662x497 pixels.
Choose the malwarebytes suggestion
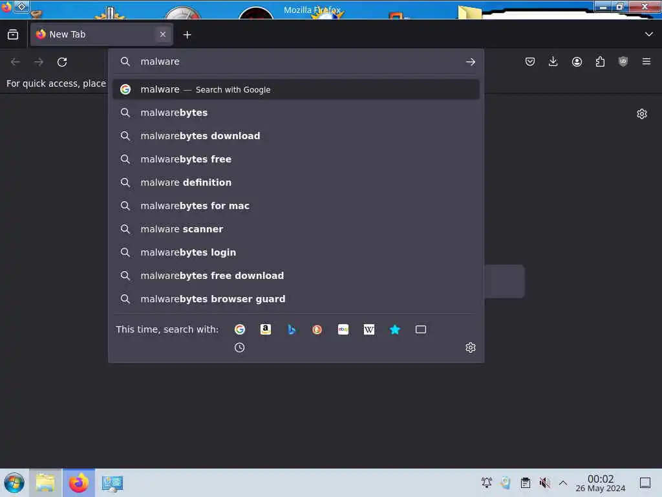point(295,113)
